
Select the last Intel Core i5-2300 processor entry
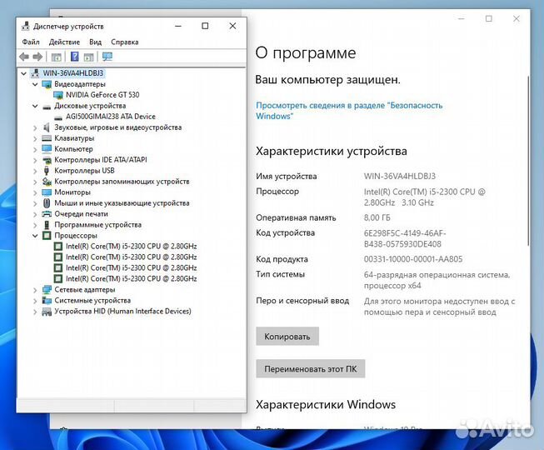pos(131,278)
